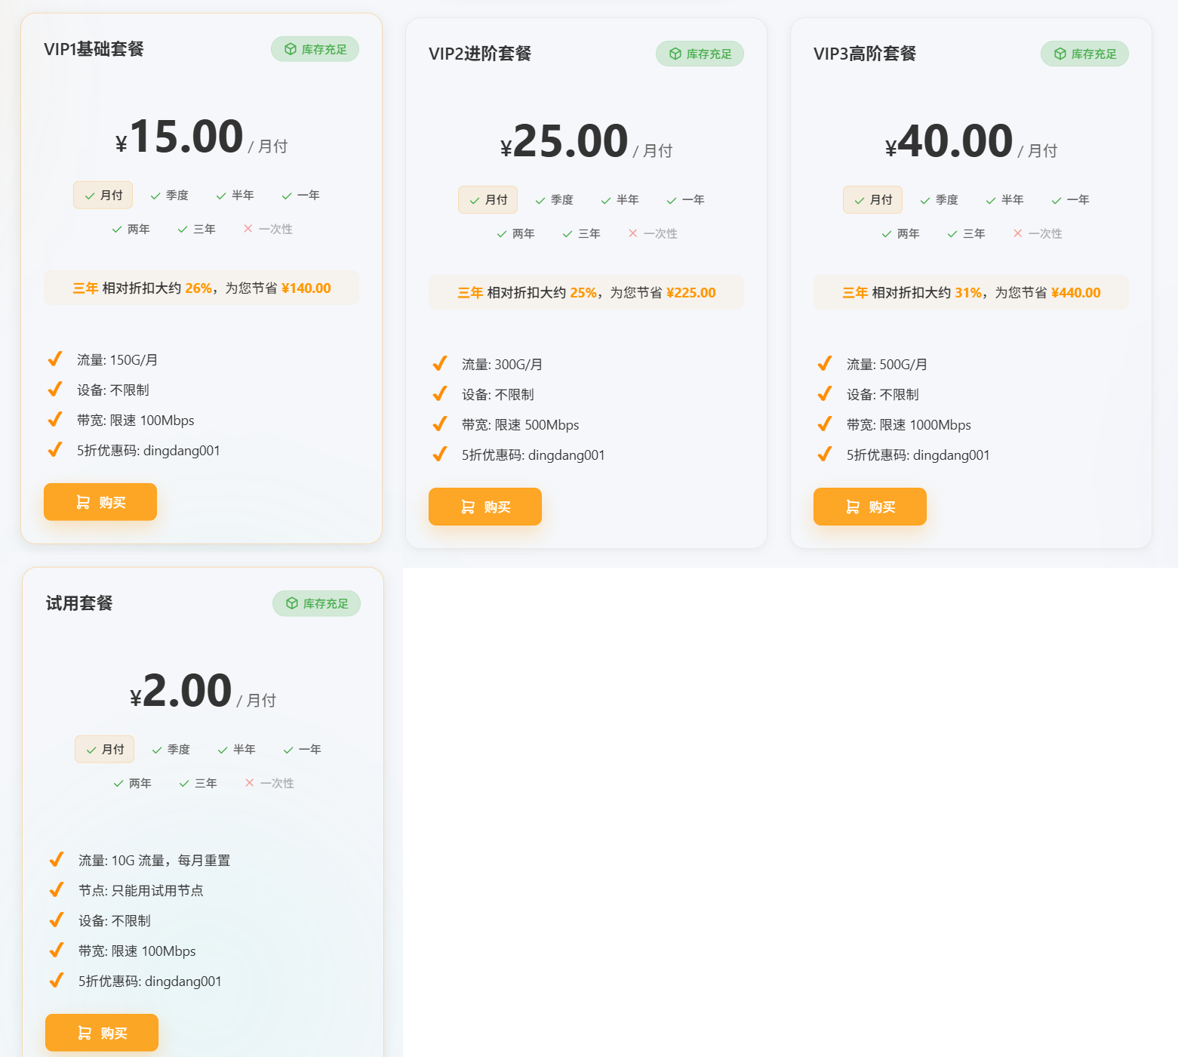Select 季度 billing for VIP1基础套餐
Image resolution: width=1178 pixels, height=1057 pixels.
[170, 196]
